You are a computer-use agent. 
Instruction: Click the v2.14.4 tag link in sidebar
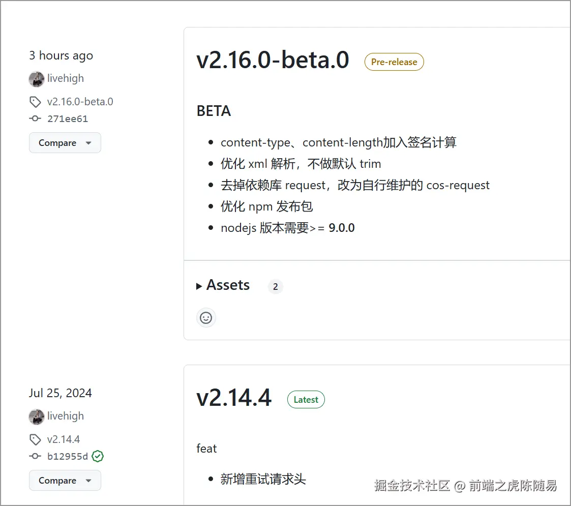coord(64,439)
